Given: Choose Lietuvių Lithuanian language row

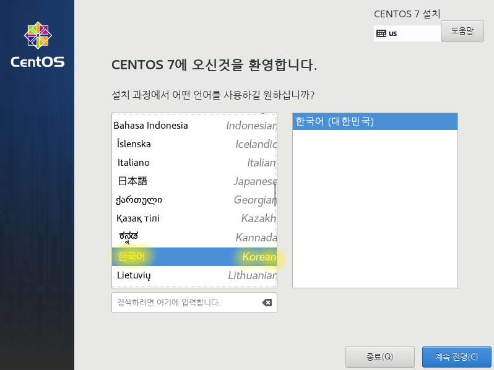Looking at the screenshot, I should tap(194, 275).
